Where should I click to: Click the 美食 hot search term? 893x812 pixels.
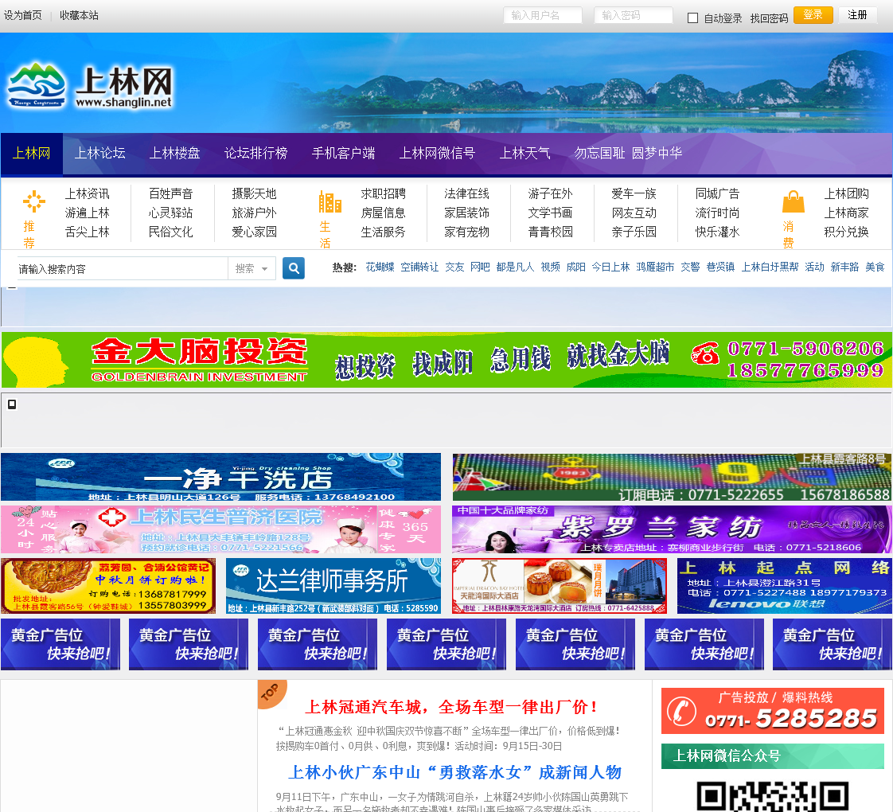pos(875,267)
